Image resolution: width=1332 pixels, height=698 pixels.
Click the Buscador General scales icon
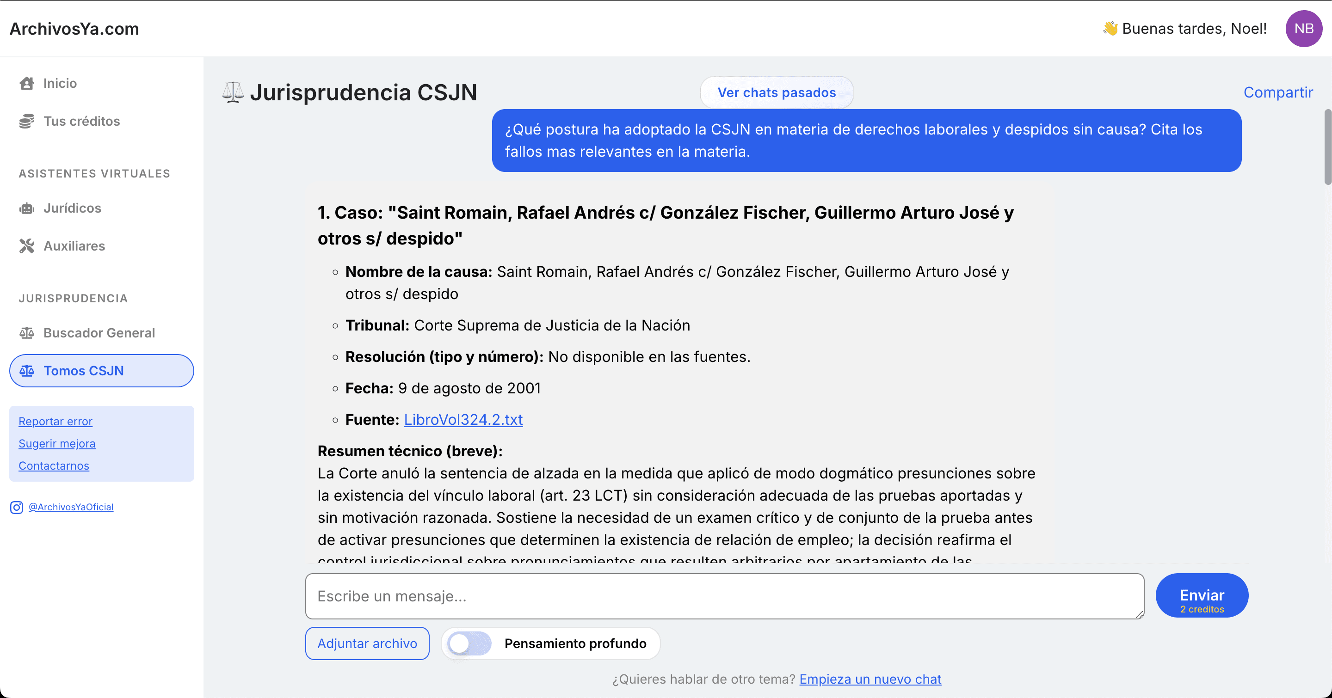point(27,333)
